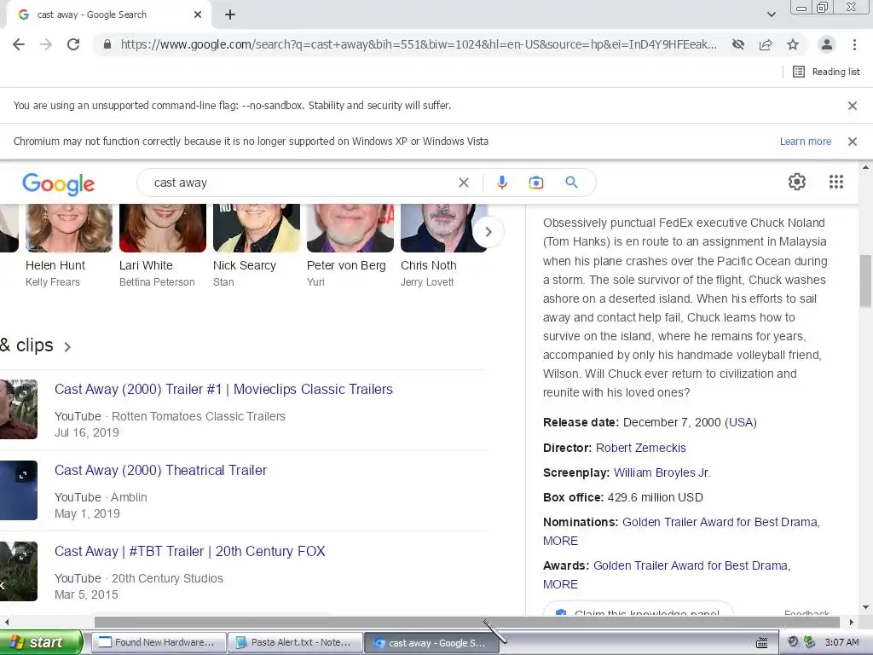This screenshot has height=655, width=873.
Task: Open Chromium's three-dot menu
Action: point(854,44)
